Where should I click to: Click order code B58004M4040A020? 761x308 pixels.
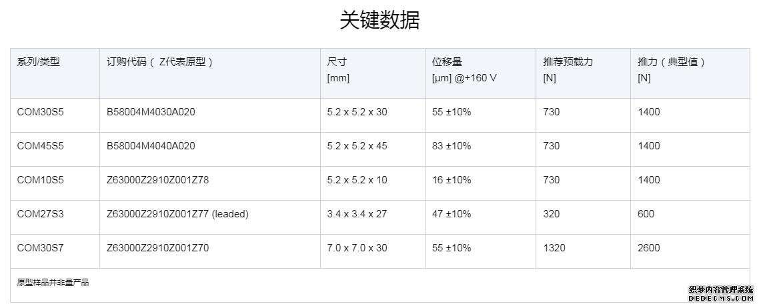151,146
